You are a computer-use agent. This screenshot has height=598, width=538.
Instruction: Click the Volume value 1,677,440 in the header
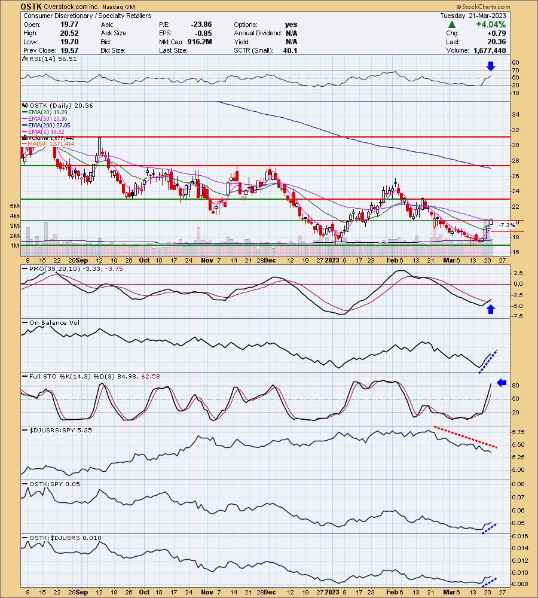coord(490,50)
